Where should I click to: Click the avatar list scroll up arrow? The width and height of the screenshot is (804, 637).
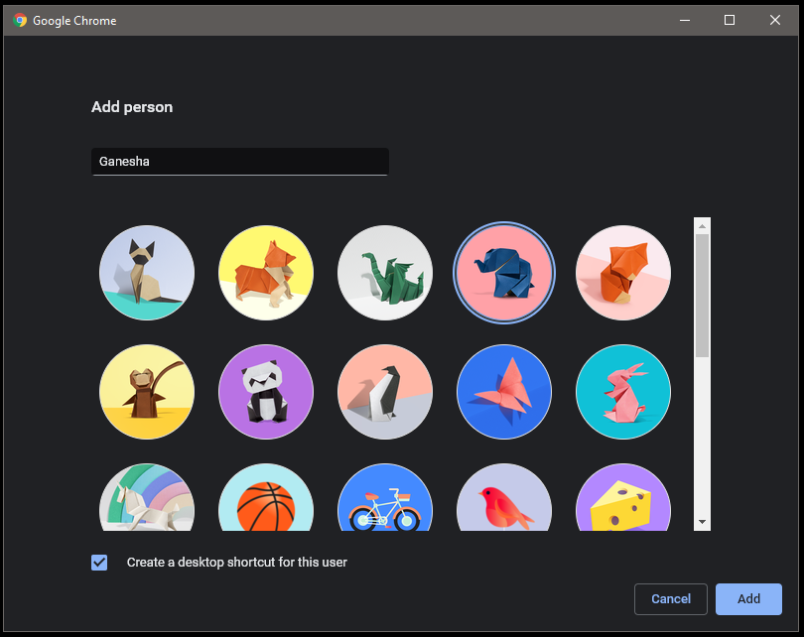[x=702, y=226]
